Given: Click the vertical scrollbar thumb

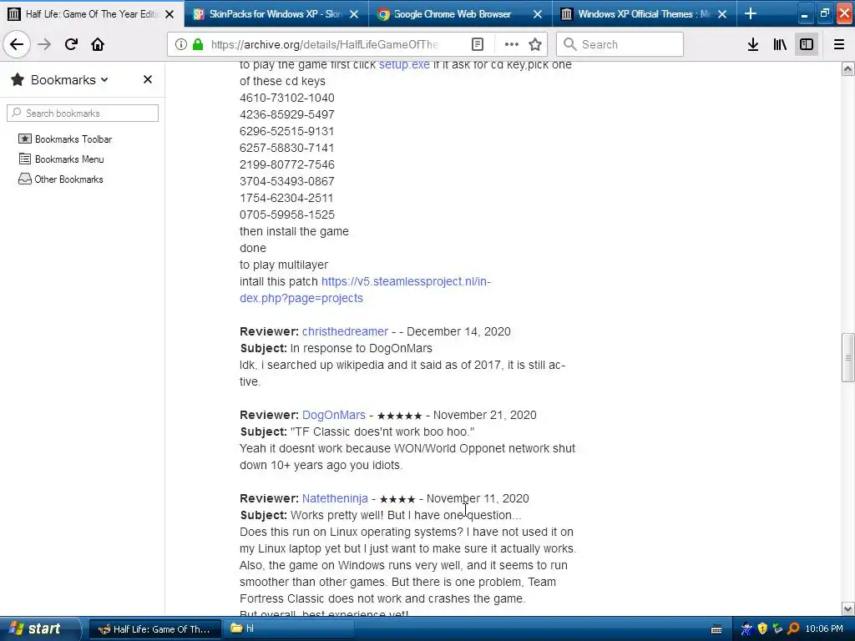Looking at the screenshot, I should [x=848, y=357].
